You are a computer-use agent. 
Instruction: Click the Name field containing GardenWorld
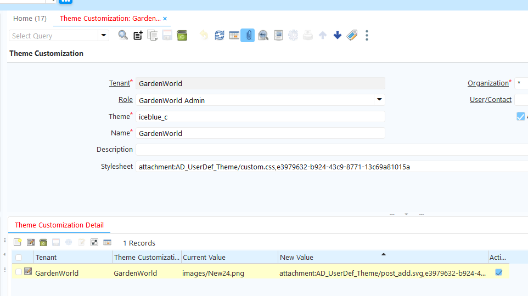click(260, 133)
